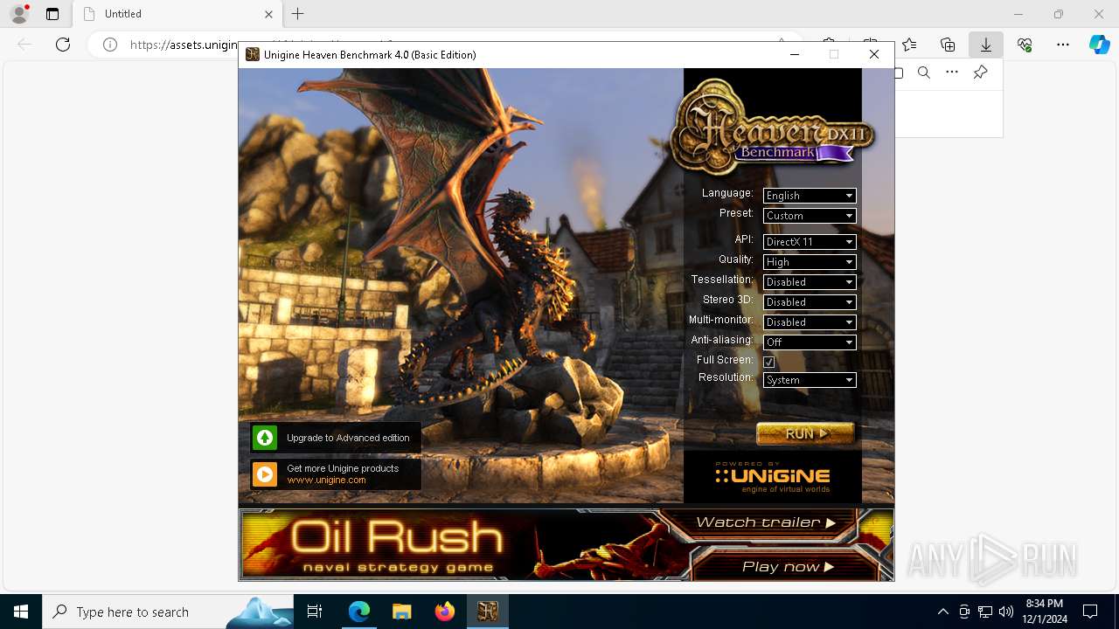Open Edge tab actions menu

52,14
